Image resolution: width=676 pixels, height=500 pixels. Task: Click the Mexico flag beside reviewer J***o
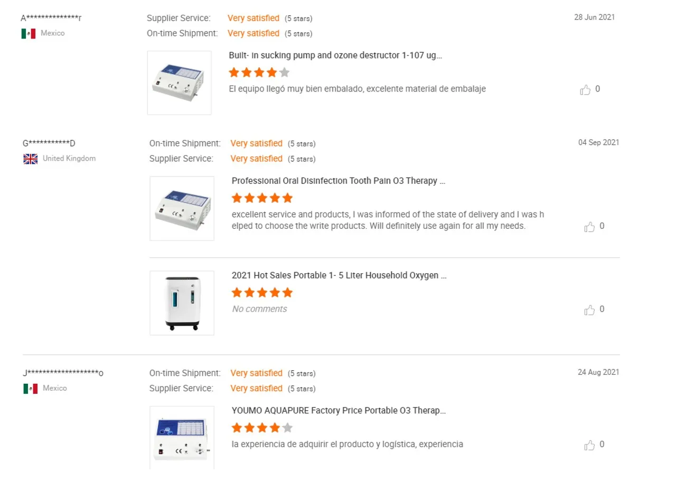coord(30,388)
